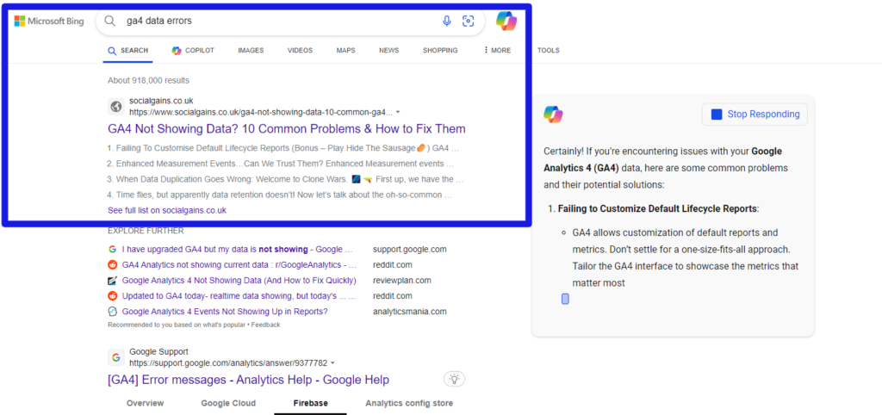Click the socialgains.co.uk globe favicon
The width and height of the screenshot is (882, 415).
click(x=116, y=106)
